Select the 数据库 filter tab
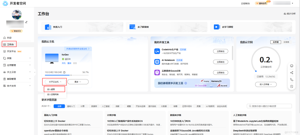 tap(94, 106)
